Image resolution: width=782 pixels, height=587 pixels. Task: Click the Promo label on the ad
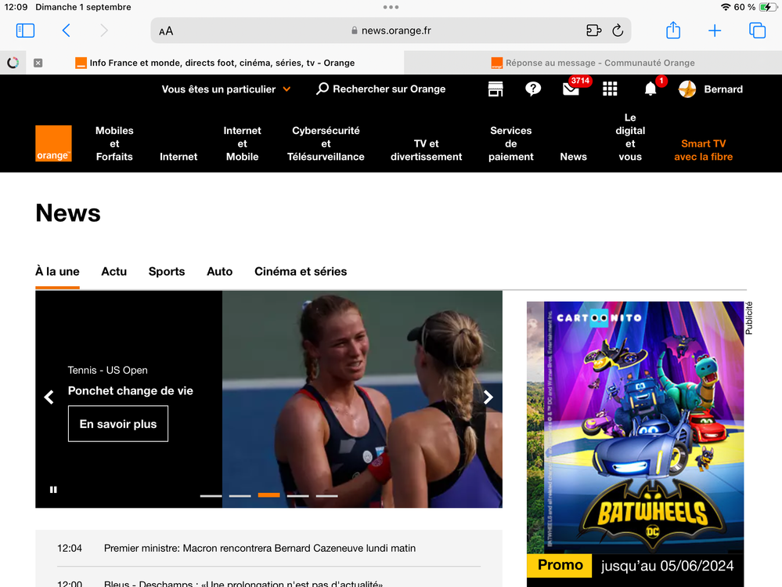[560, 565]
